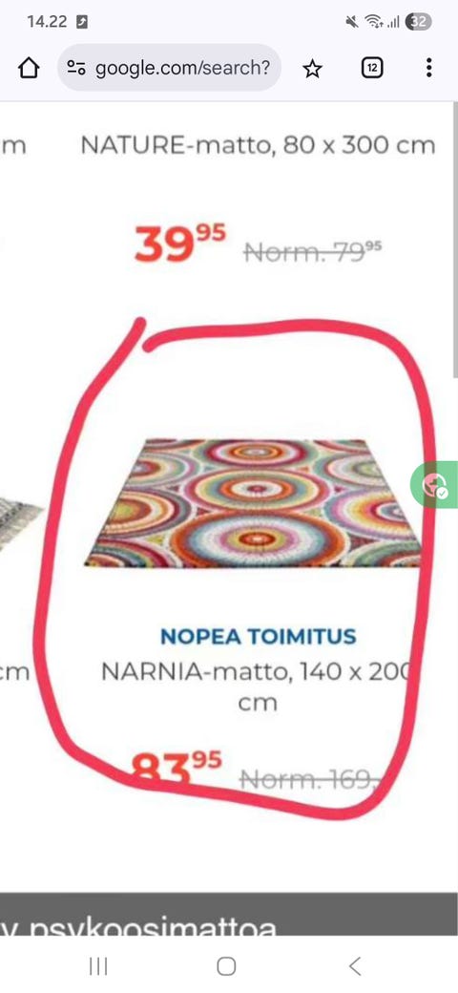Tap the dark psykoosimattoa banner
Image resolution: width=458 pixels, height=993 pixels.
(229, 914)
